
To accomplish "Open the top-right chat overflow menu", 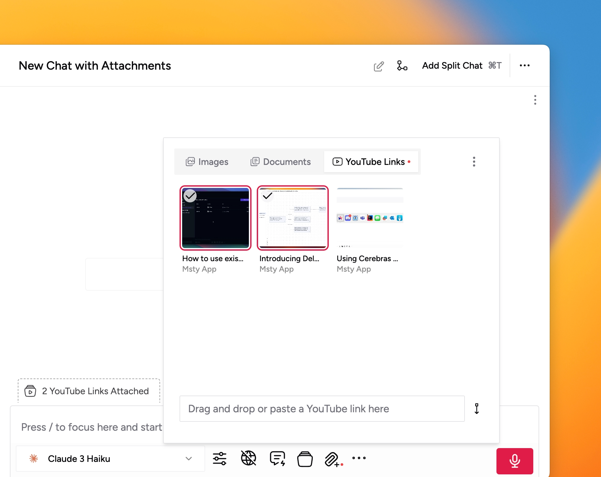I will coord(524,65).
